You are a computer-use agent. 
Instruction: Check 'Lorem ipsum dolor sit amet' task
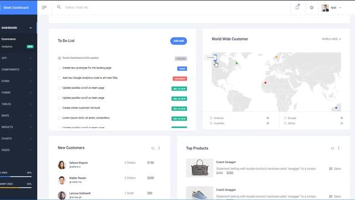point(59,118)
